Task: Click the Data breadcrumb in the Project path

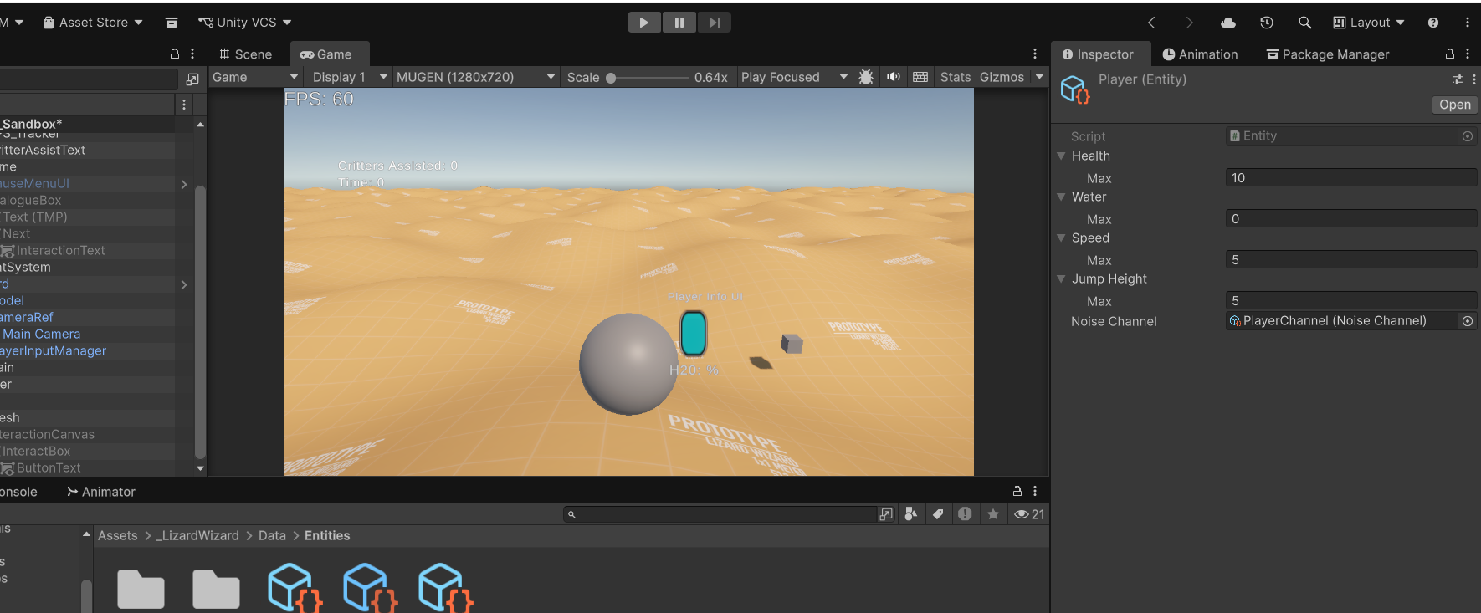Action: [x=272, y=536]
